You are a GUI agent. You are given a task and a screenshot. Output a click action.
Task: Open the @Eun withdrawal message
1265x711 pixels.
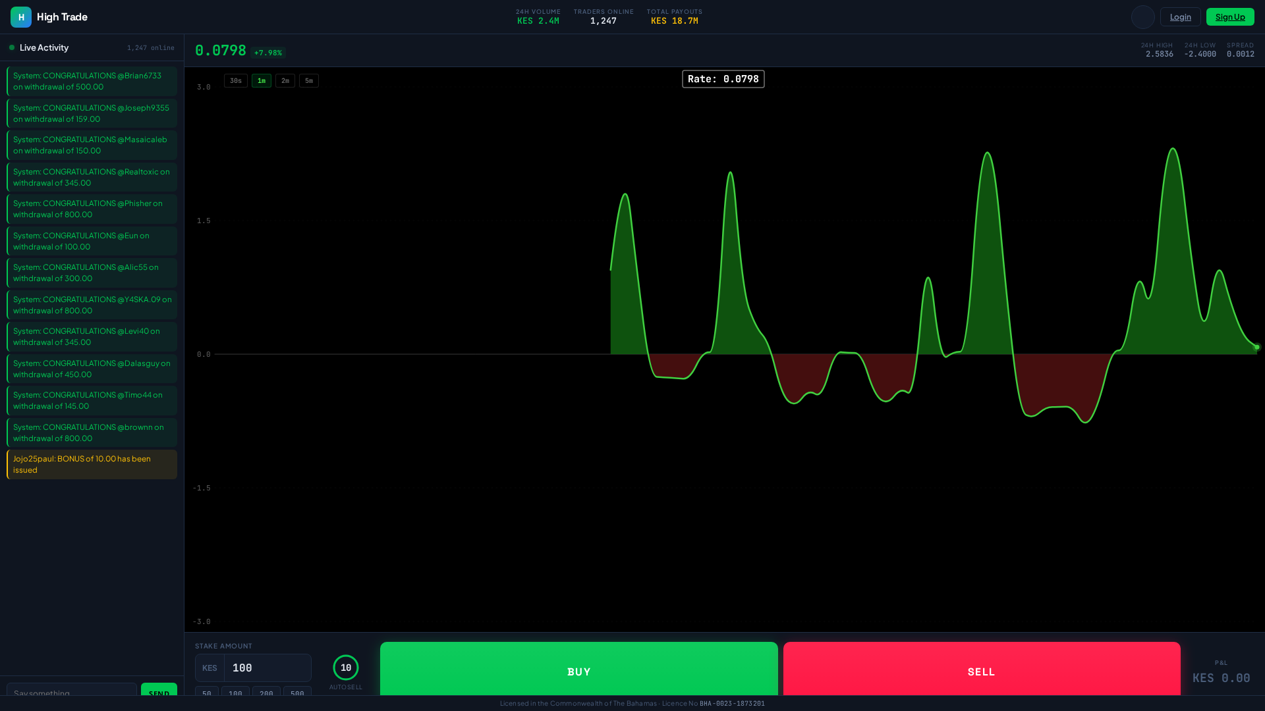[x=92, y=241]
